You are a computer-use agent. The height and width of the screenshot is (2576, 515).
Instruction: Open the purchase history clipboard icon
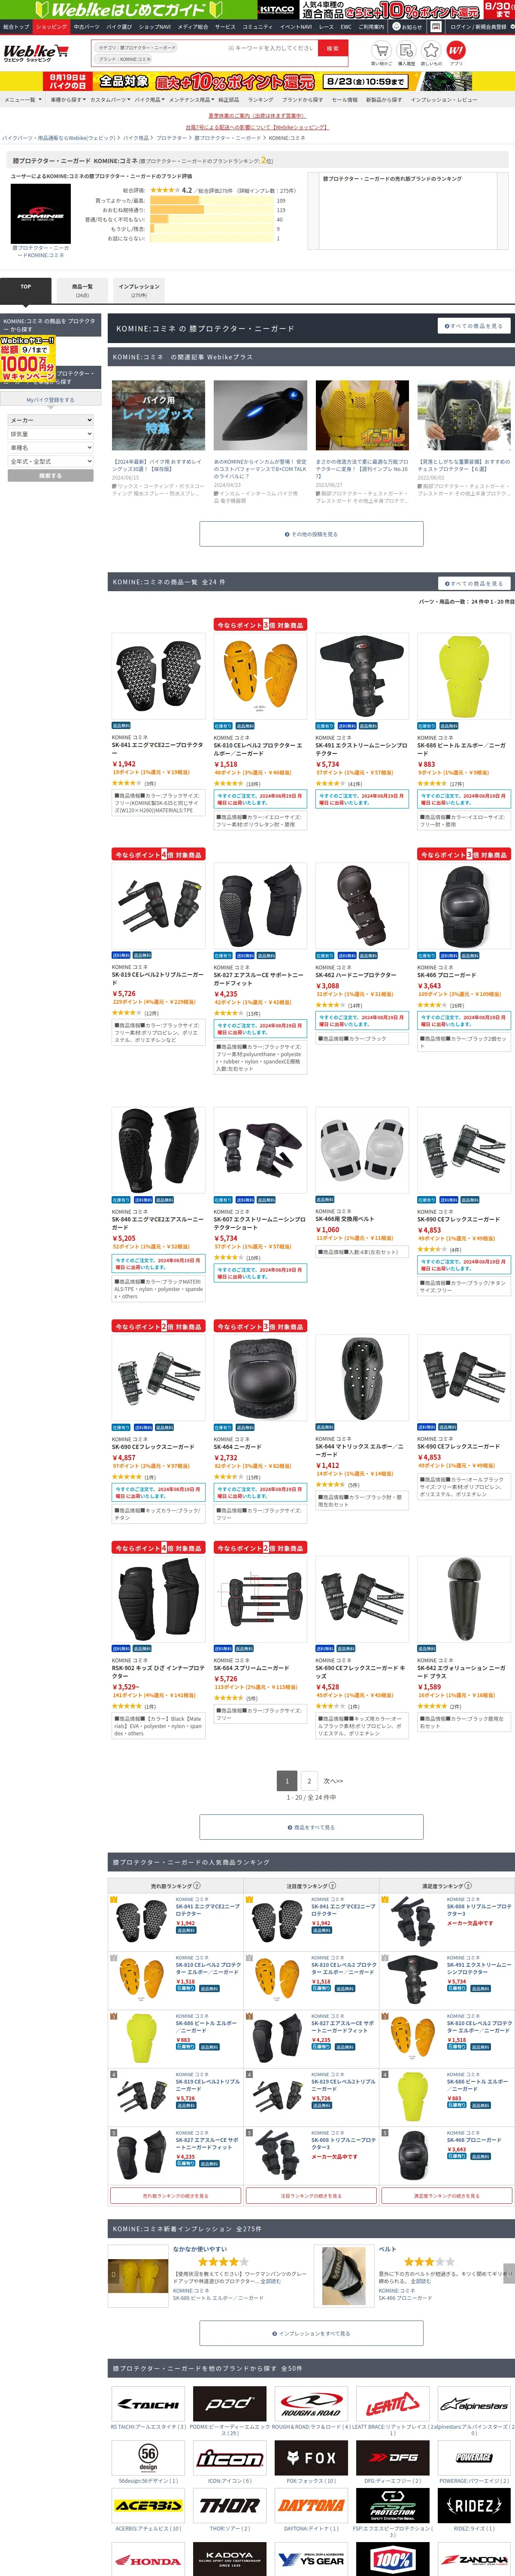coord(406,50)
